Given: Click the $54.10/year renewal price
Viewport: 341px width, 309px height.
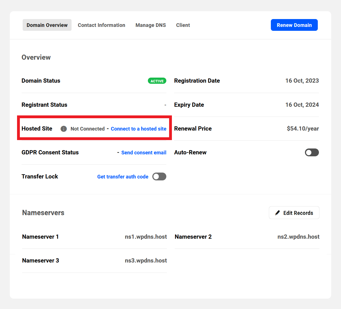Looking at the screenshot, I should click(x=303, y=129).
